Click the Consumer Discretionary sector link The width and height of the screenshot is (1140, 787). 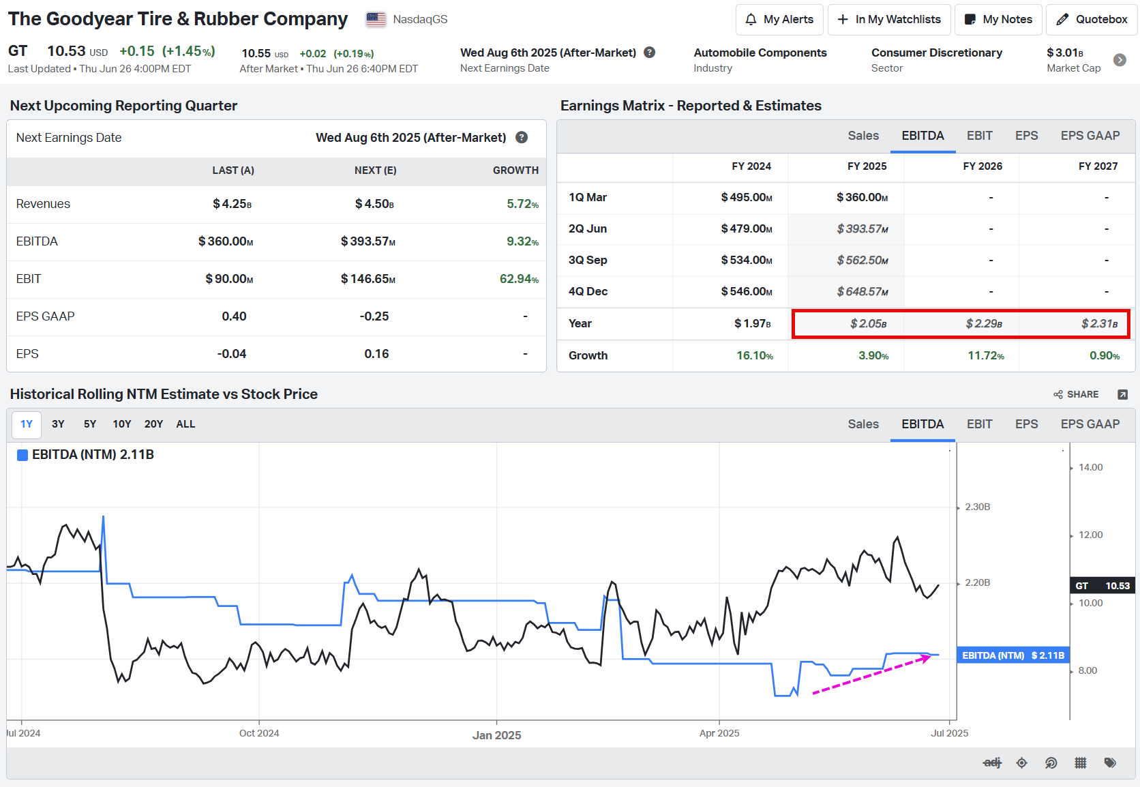click(x=937, y=53)
